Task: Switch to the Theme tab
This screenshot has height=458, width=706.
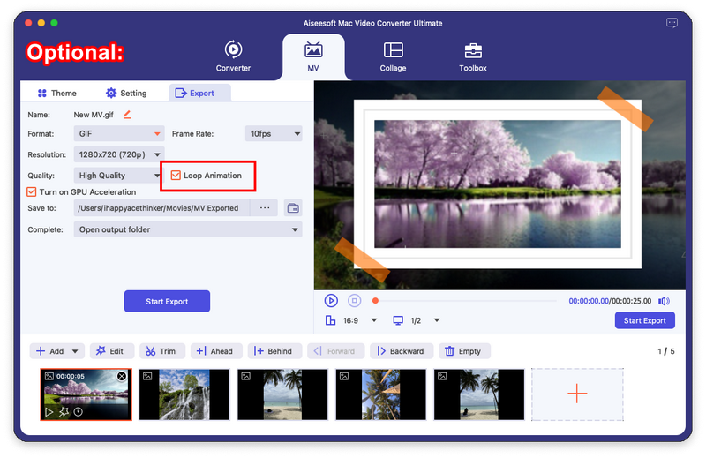Action: pyautogui.click(x=56, y=93)
